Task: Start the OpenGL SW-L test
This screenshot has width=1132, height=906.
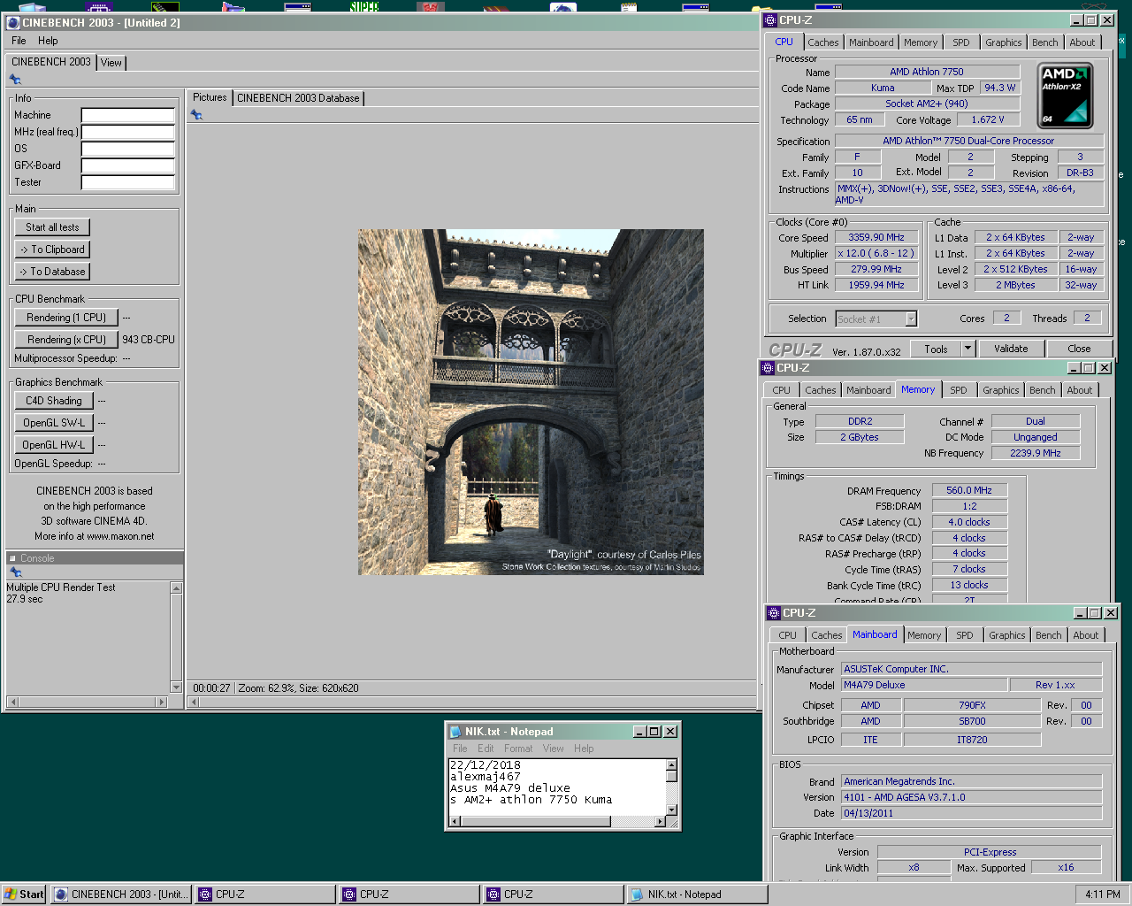Action: pos(54,423)
